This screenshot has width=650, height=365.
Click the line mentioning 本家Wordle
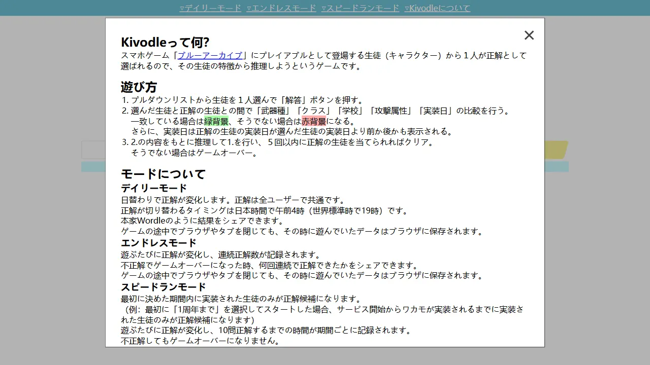203,221
